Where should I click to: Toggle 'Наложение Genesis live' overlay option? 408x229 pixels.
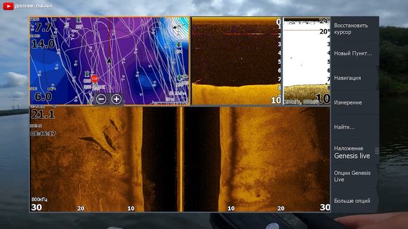click(x=354, y=152)
